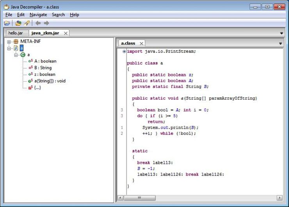The image size is (289, 207).
Task: Open the Navigate menu
Action: pyautogui.click(x=38, y=14)
